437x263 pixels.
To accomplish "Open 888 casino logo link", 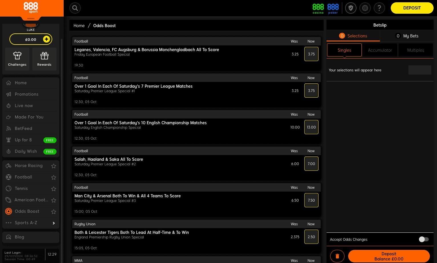I will click(x=318, y=9).
